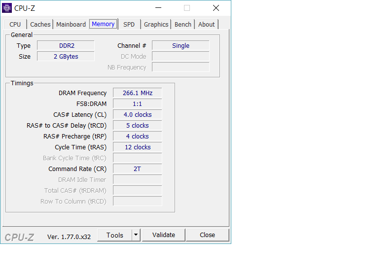The width and height of the screenshot is (365, 277).
Task: Click the Validate button
Action: pos(164,235)
